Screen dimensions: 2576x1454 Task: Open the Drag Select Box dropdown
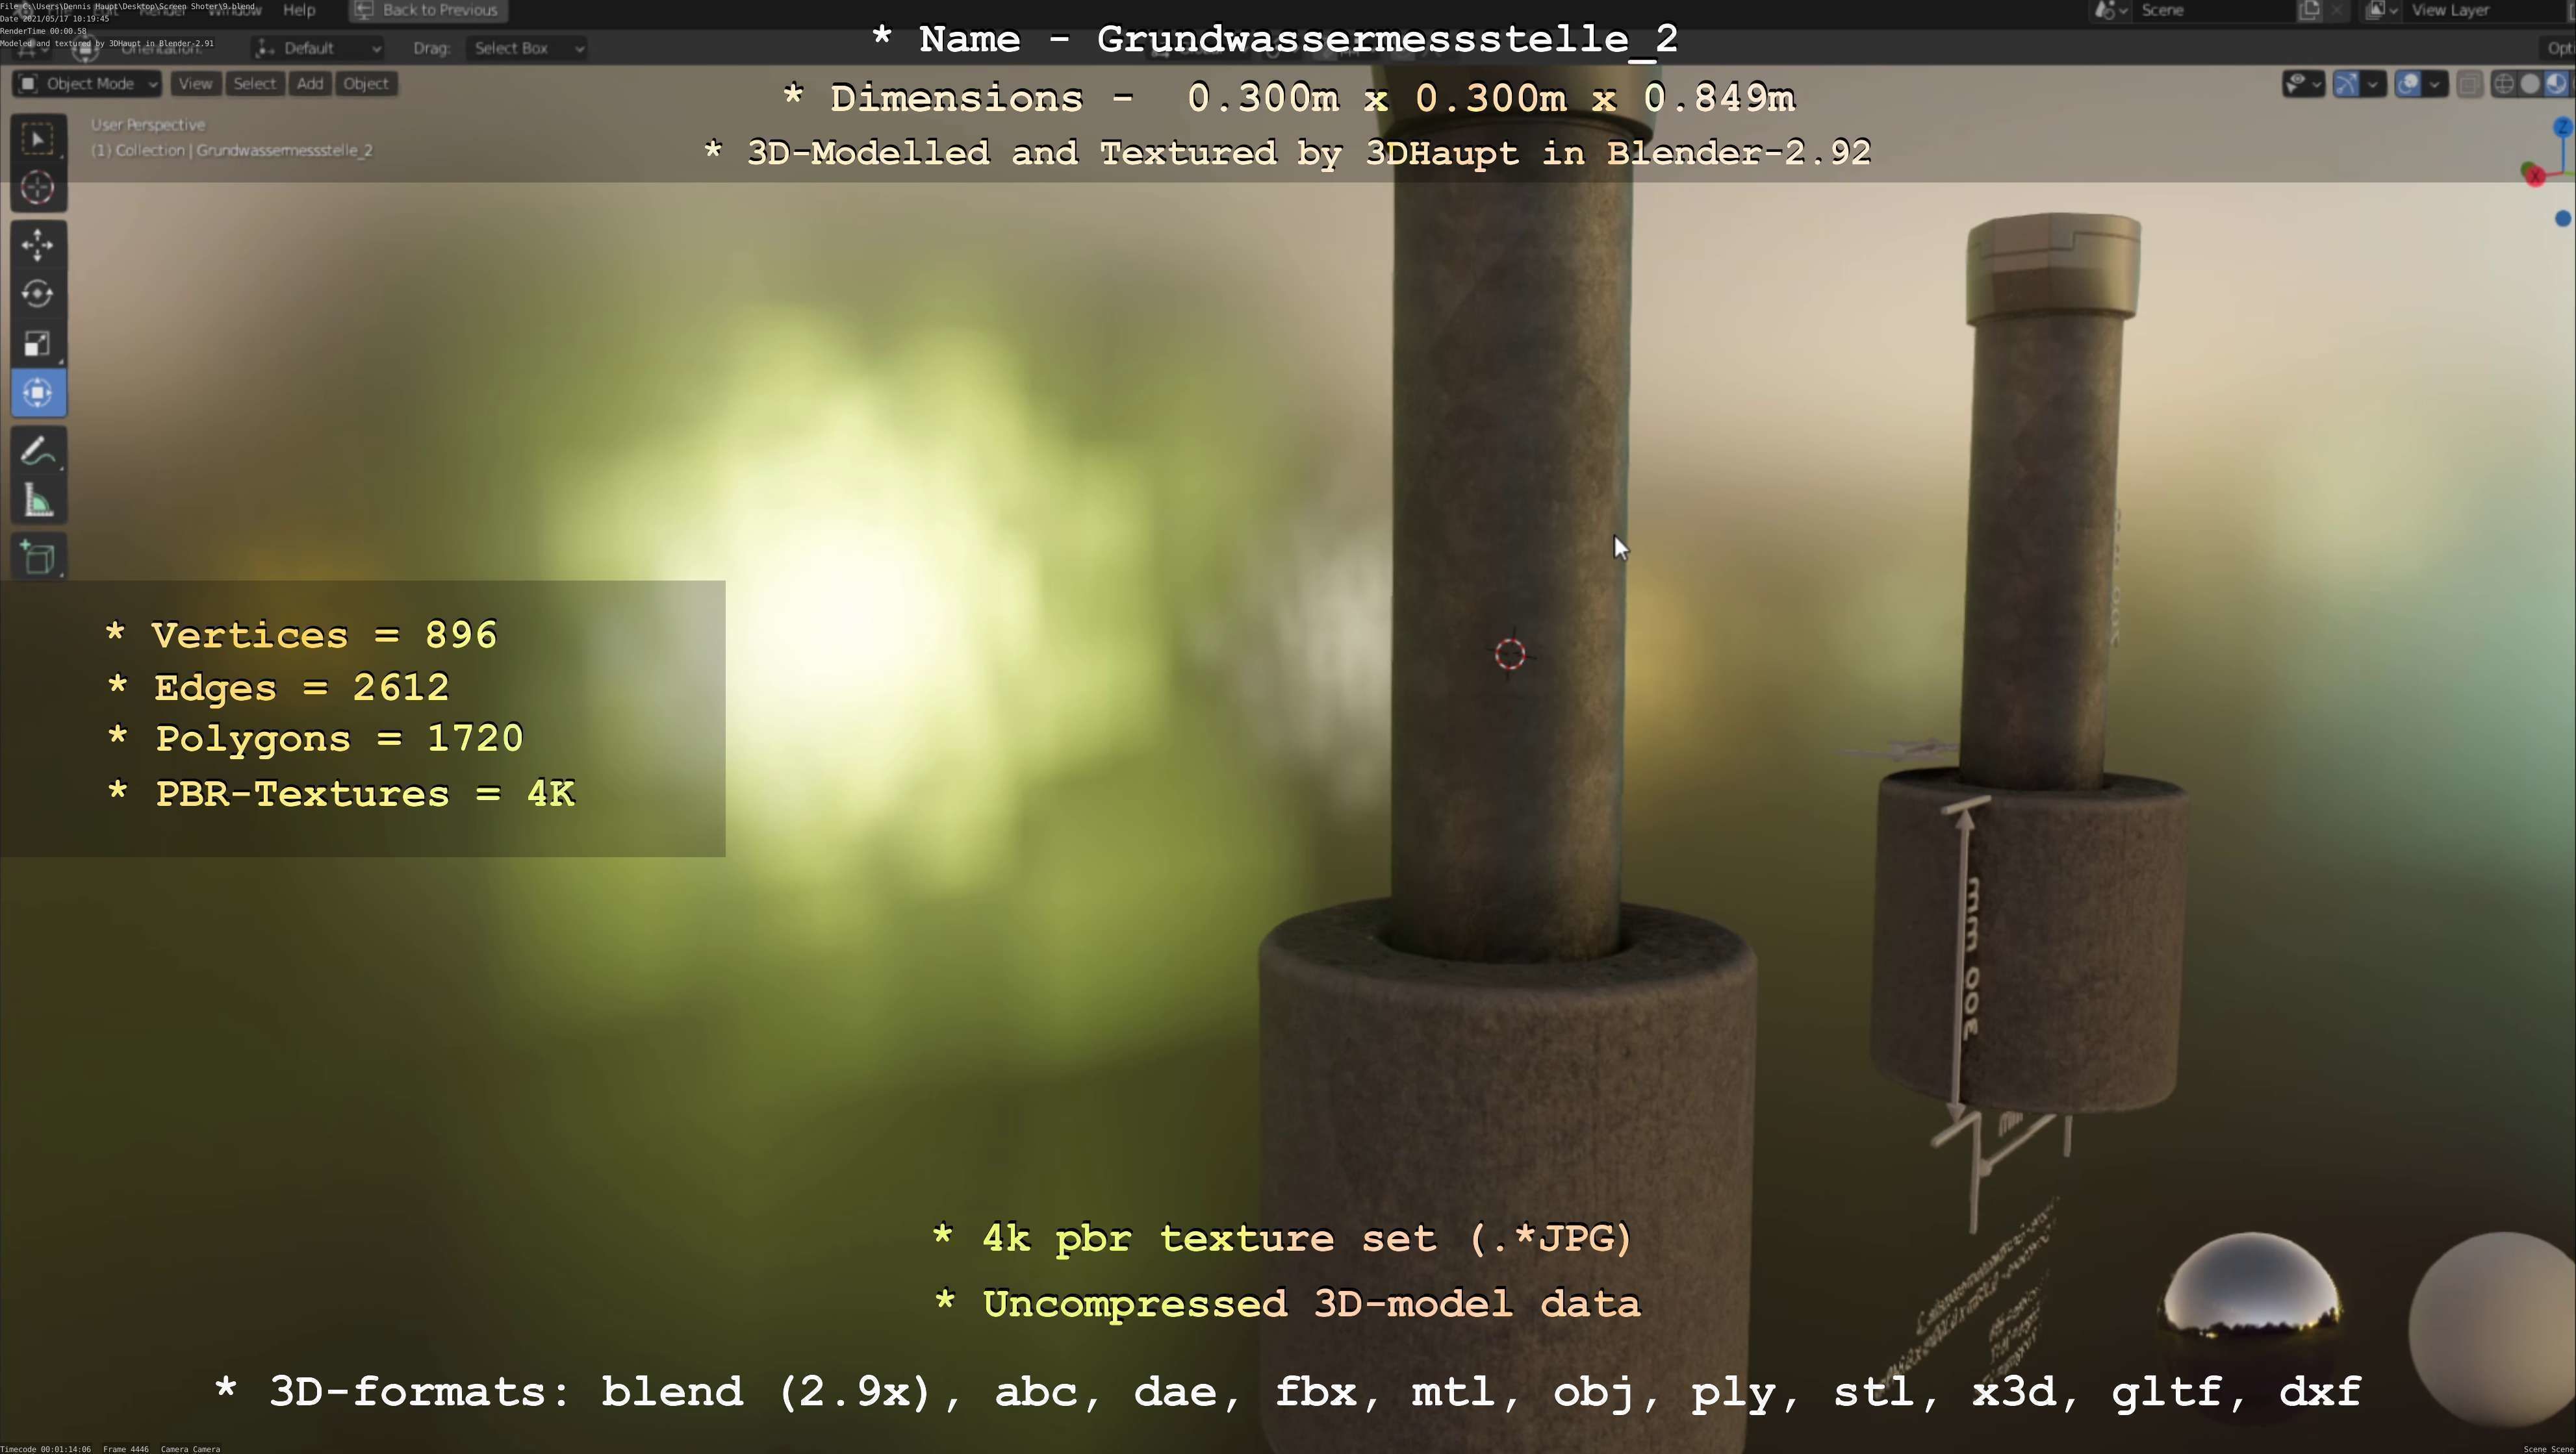point(527,48)
